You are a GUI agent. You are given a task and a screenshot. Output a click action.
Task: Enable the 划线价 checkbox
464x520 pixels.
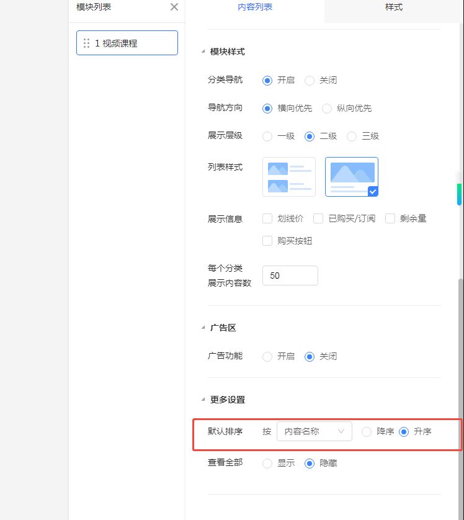(x=268, y=218)
